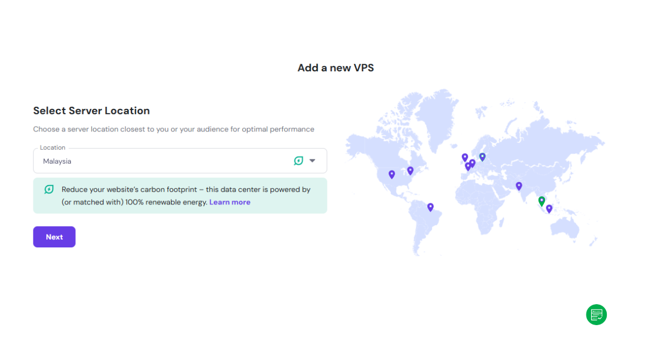Click the Brazil server location pin

(430, 207)
